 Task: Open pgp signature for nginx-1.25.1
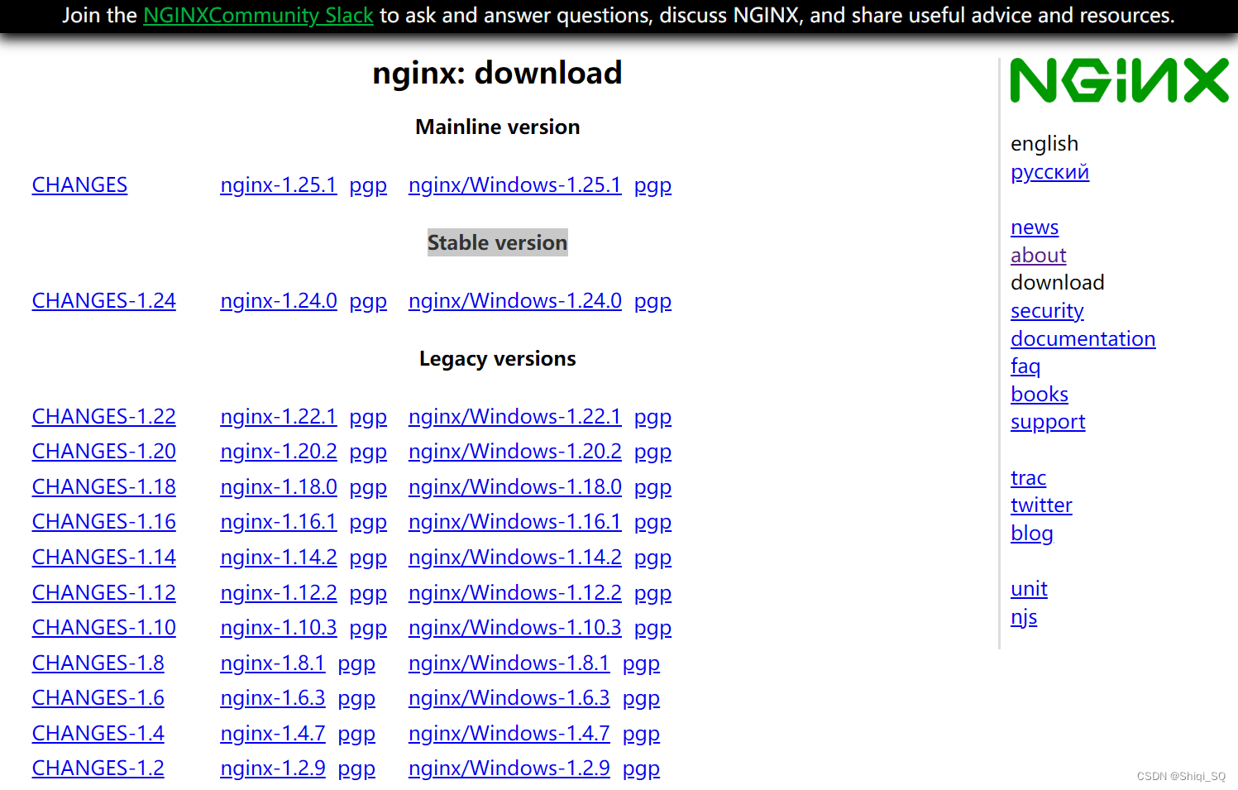click(368, 185)
